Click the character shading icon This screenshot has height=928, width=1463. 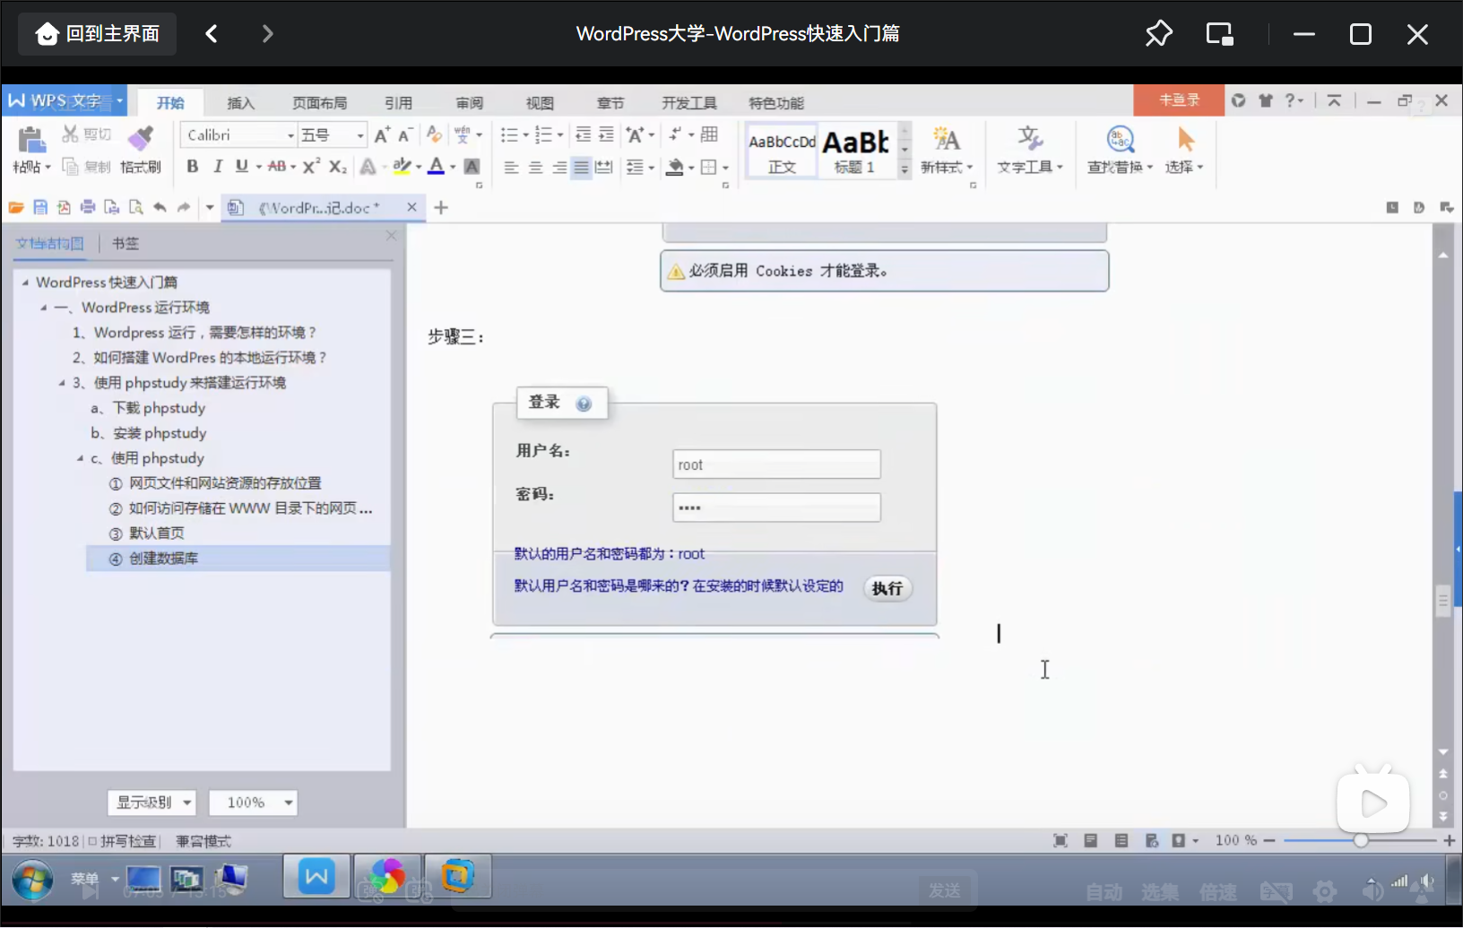pyautogui.click(x=472, y=167)
